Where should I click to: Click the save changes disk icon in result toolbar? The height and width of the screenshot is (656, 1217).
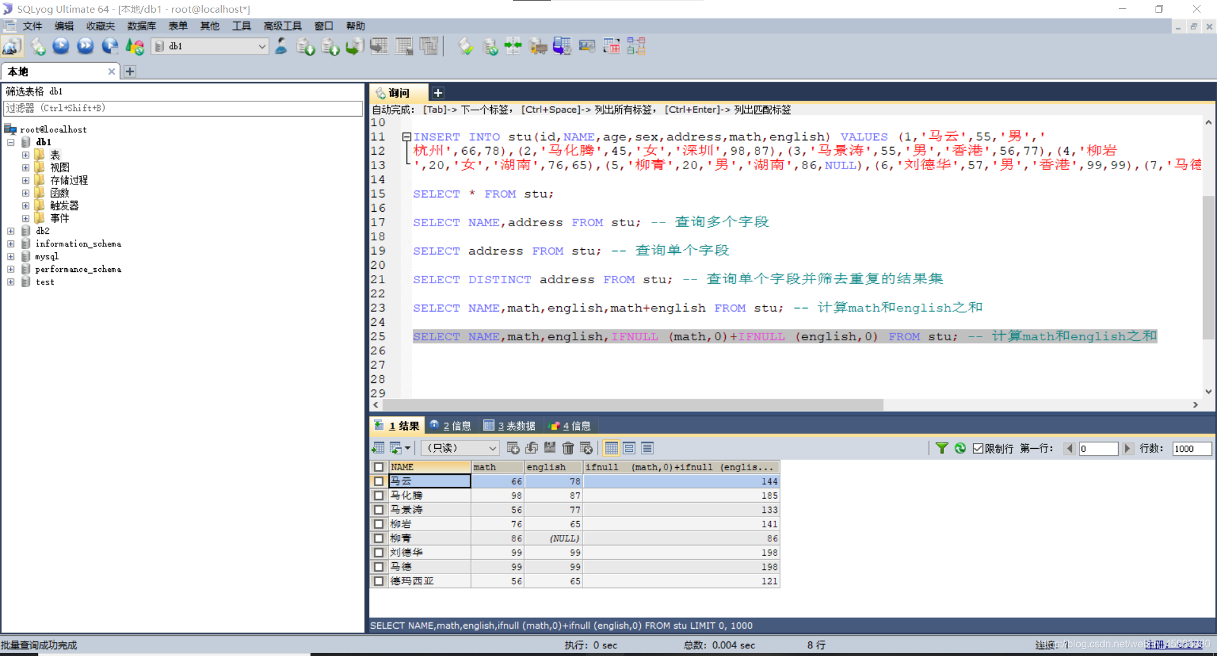tap(550, 448)
